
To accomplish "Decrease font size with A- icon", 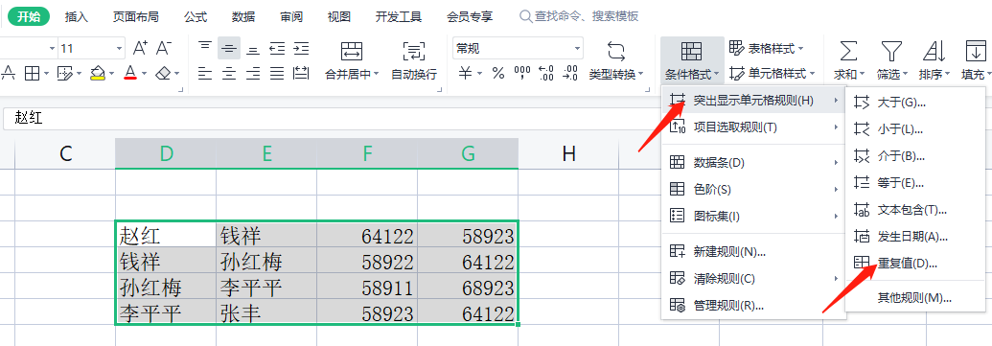I will coord(164,47).
